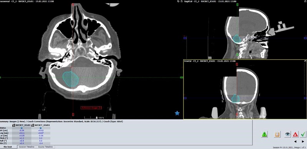
Task: Click the blue star marker in transversal view
Action: pyautogui.click(x=177, y=113)
